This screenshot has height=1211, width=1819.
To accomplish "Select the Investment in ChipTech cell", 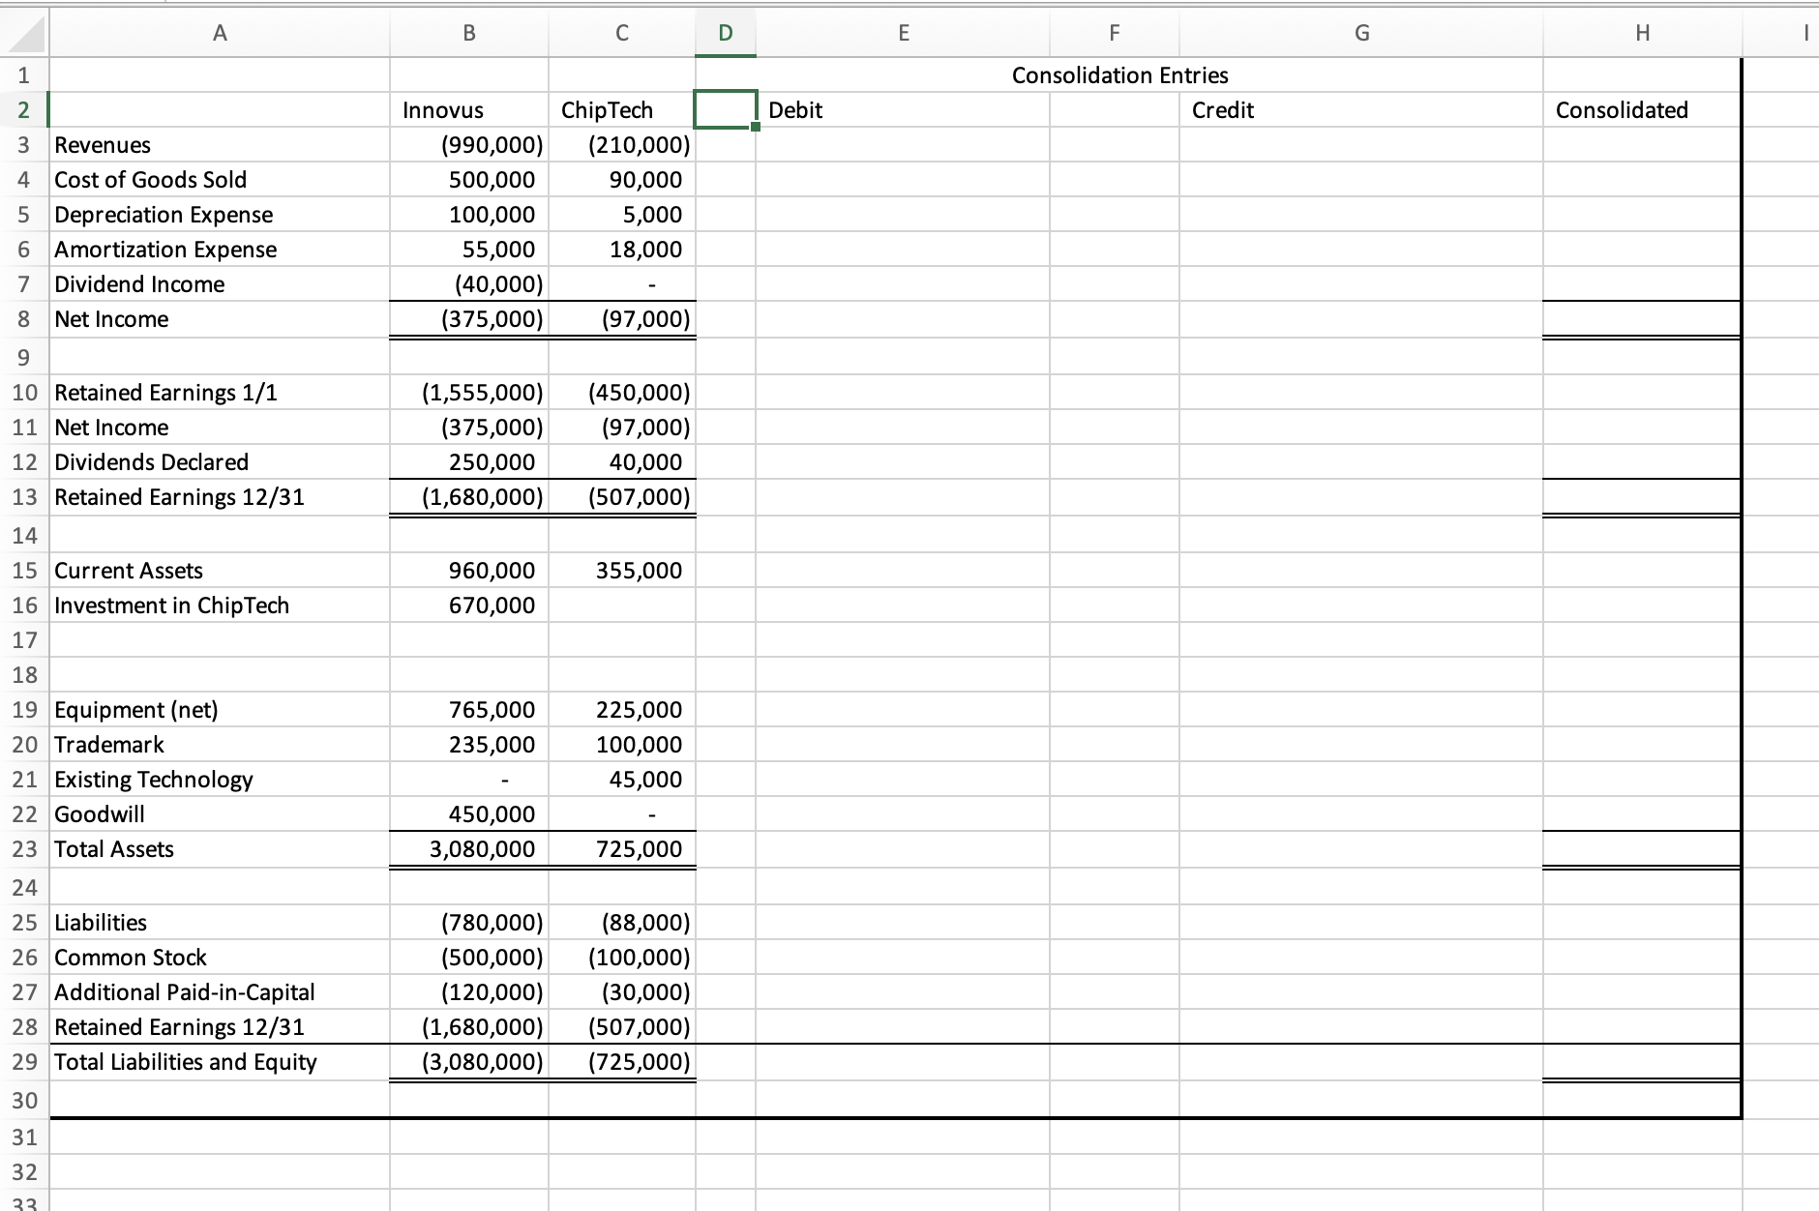I will (219, 605).
